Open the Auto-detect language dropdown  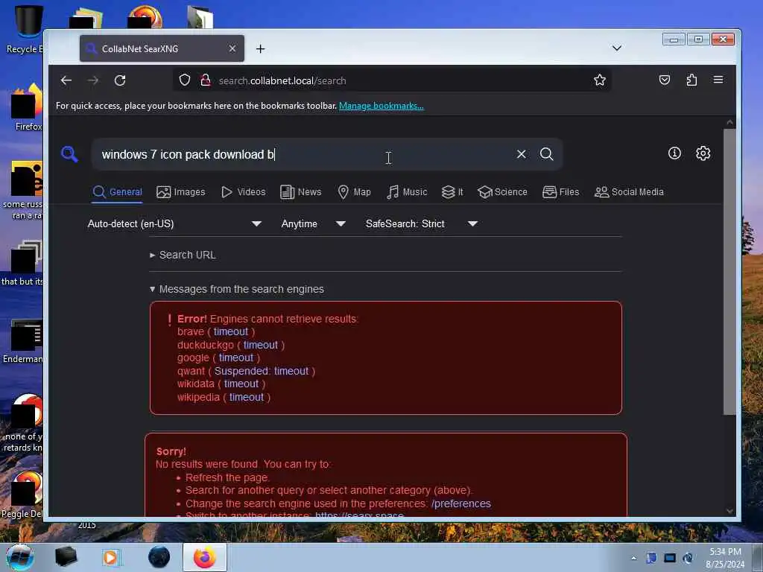(174, 223)
